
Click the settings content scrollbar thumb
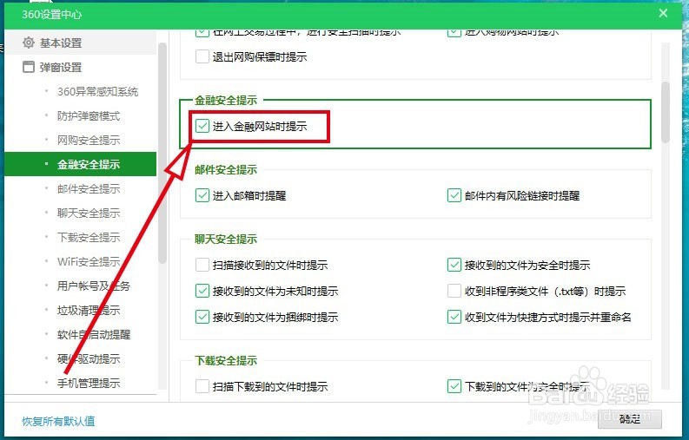pyautogui.click(x=666, y=112)
